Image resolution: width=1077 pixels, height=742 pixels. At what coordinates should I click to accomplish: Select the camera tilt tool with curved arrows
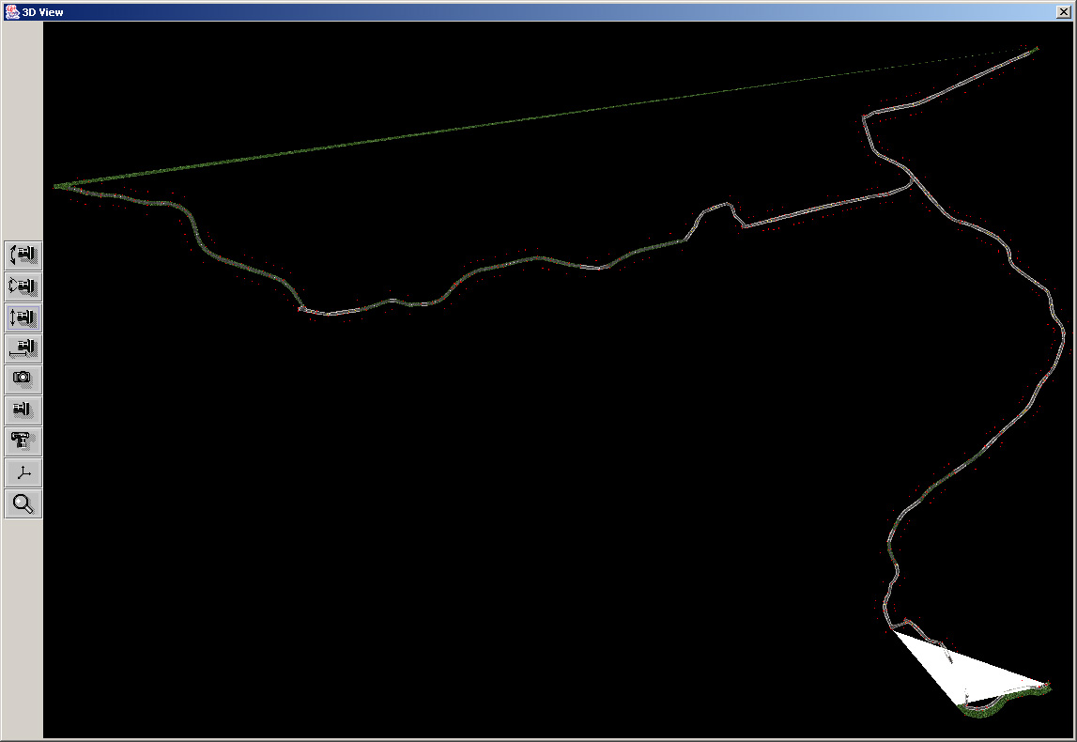[x=23, y=255]
